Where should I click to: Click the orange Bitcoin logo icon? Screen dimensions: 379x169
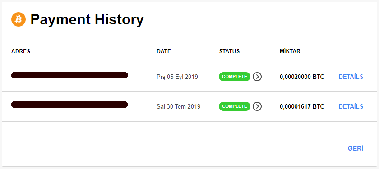click(18, 19)
